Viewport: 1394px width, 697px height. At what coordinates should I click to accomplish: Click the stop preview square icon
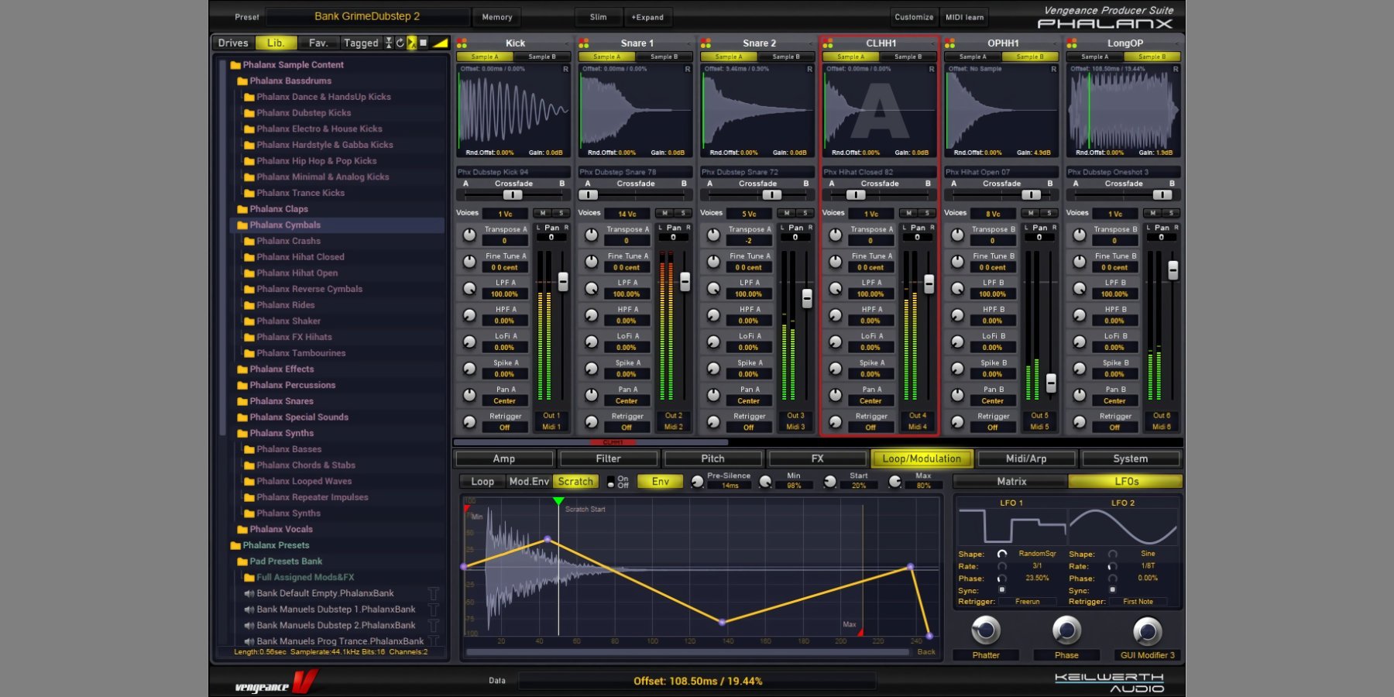[x=423, y=43]
